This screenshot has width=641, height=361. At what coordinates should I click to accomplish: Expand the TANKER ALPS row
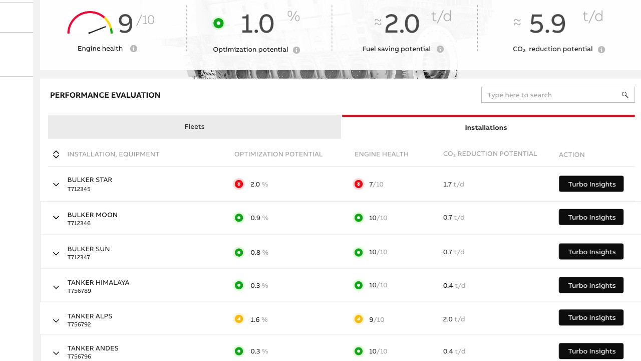click(56, 321)
